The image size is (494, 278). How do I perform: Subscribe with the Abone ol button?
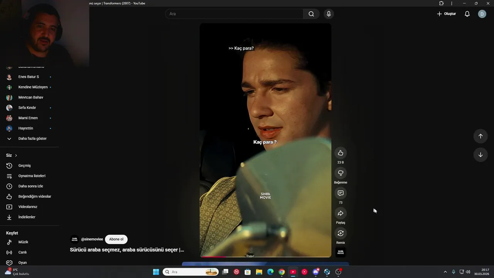point(116,239)
